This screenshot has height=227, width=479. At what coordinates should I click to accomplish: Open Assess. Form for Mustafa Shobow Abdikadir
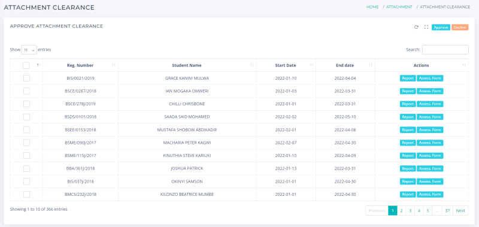430,130
